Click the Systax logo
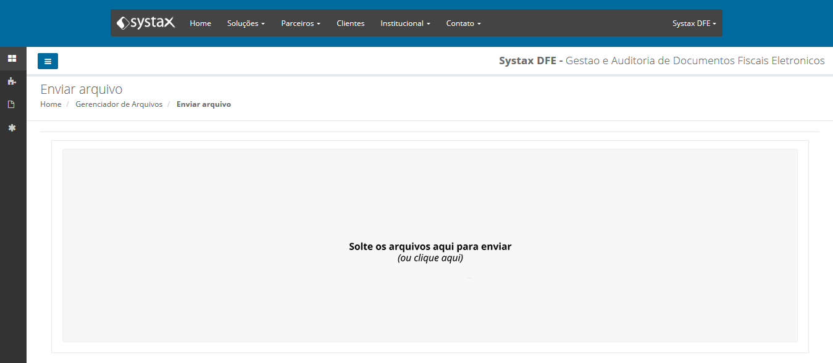The width and height of the screenshot is (833, 363). coord(146,23)
